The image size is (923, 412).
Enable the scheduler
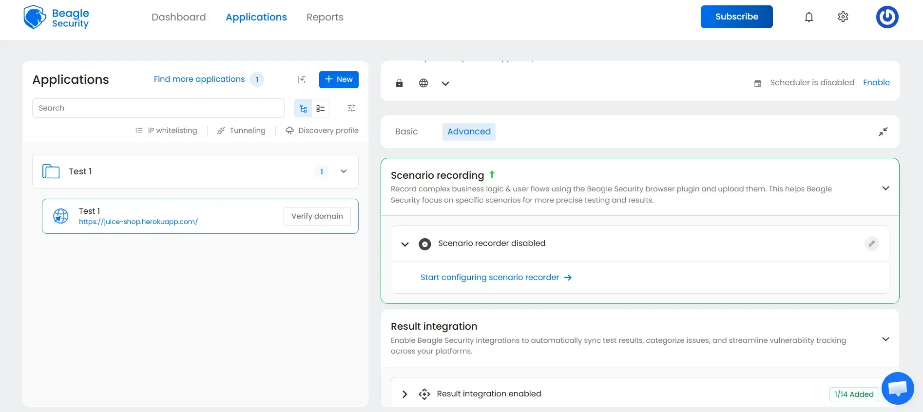(x=876, y=82)
